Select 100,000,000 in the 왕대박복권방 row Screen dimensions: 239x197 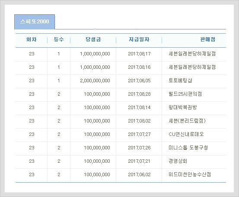97,107
